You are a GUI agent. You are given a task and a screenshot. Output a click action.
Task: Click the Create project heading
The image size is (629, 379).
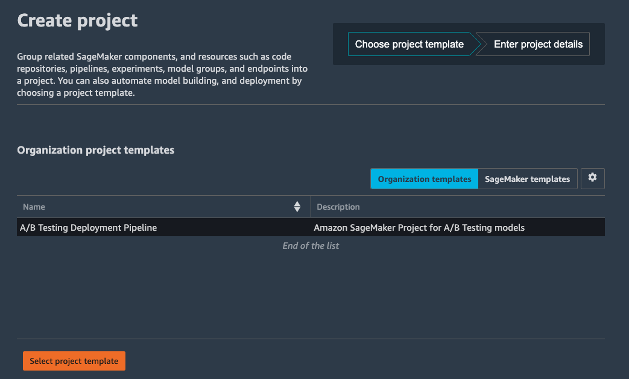coord(77,20)
